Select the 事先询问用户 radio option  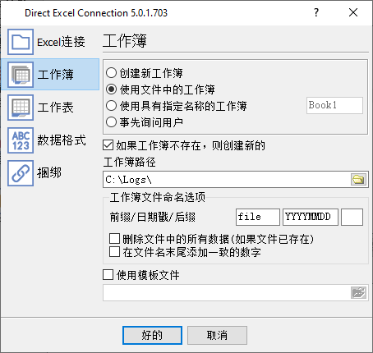click(x=111, y=122)
